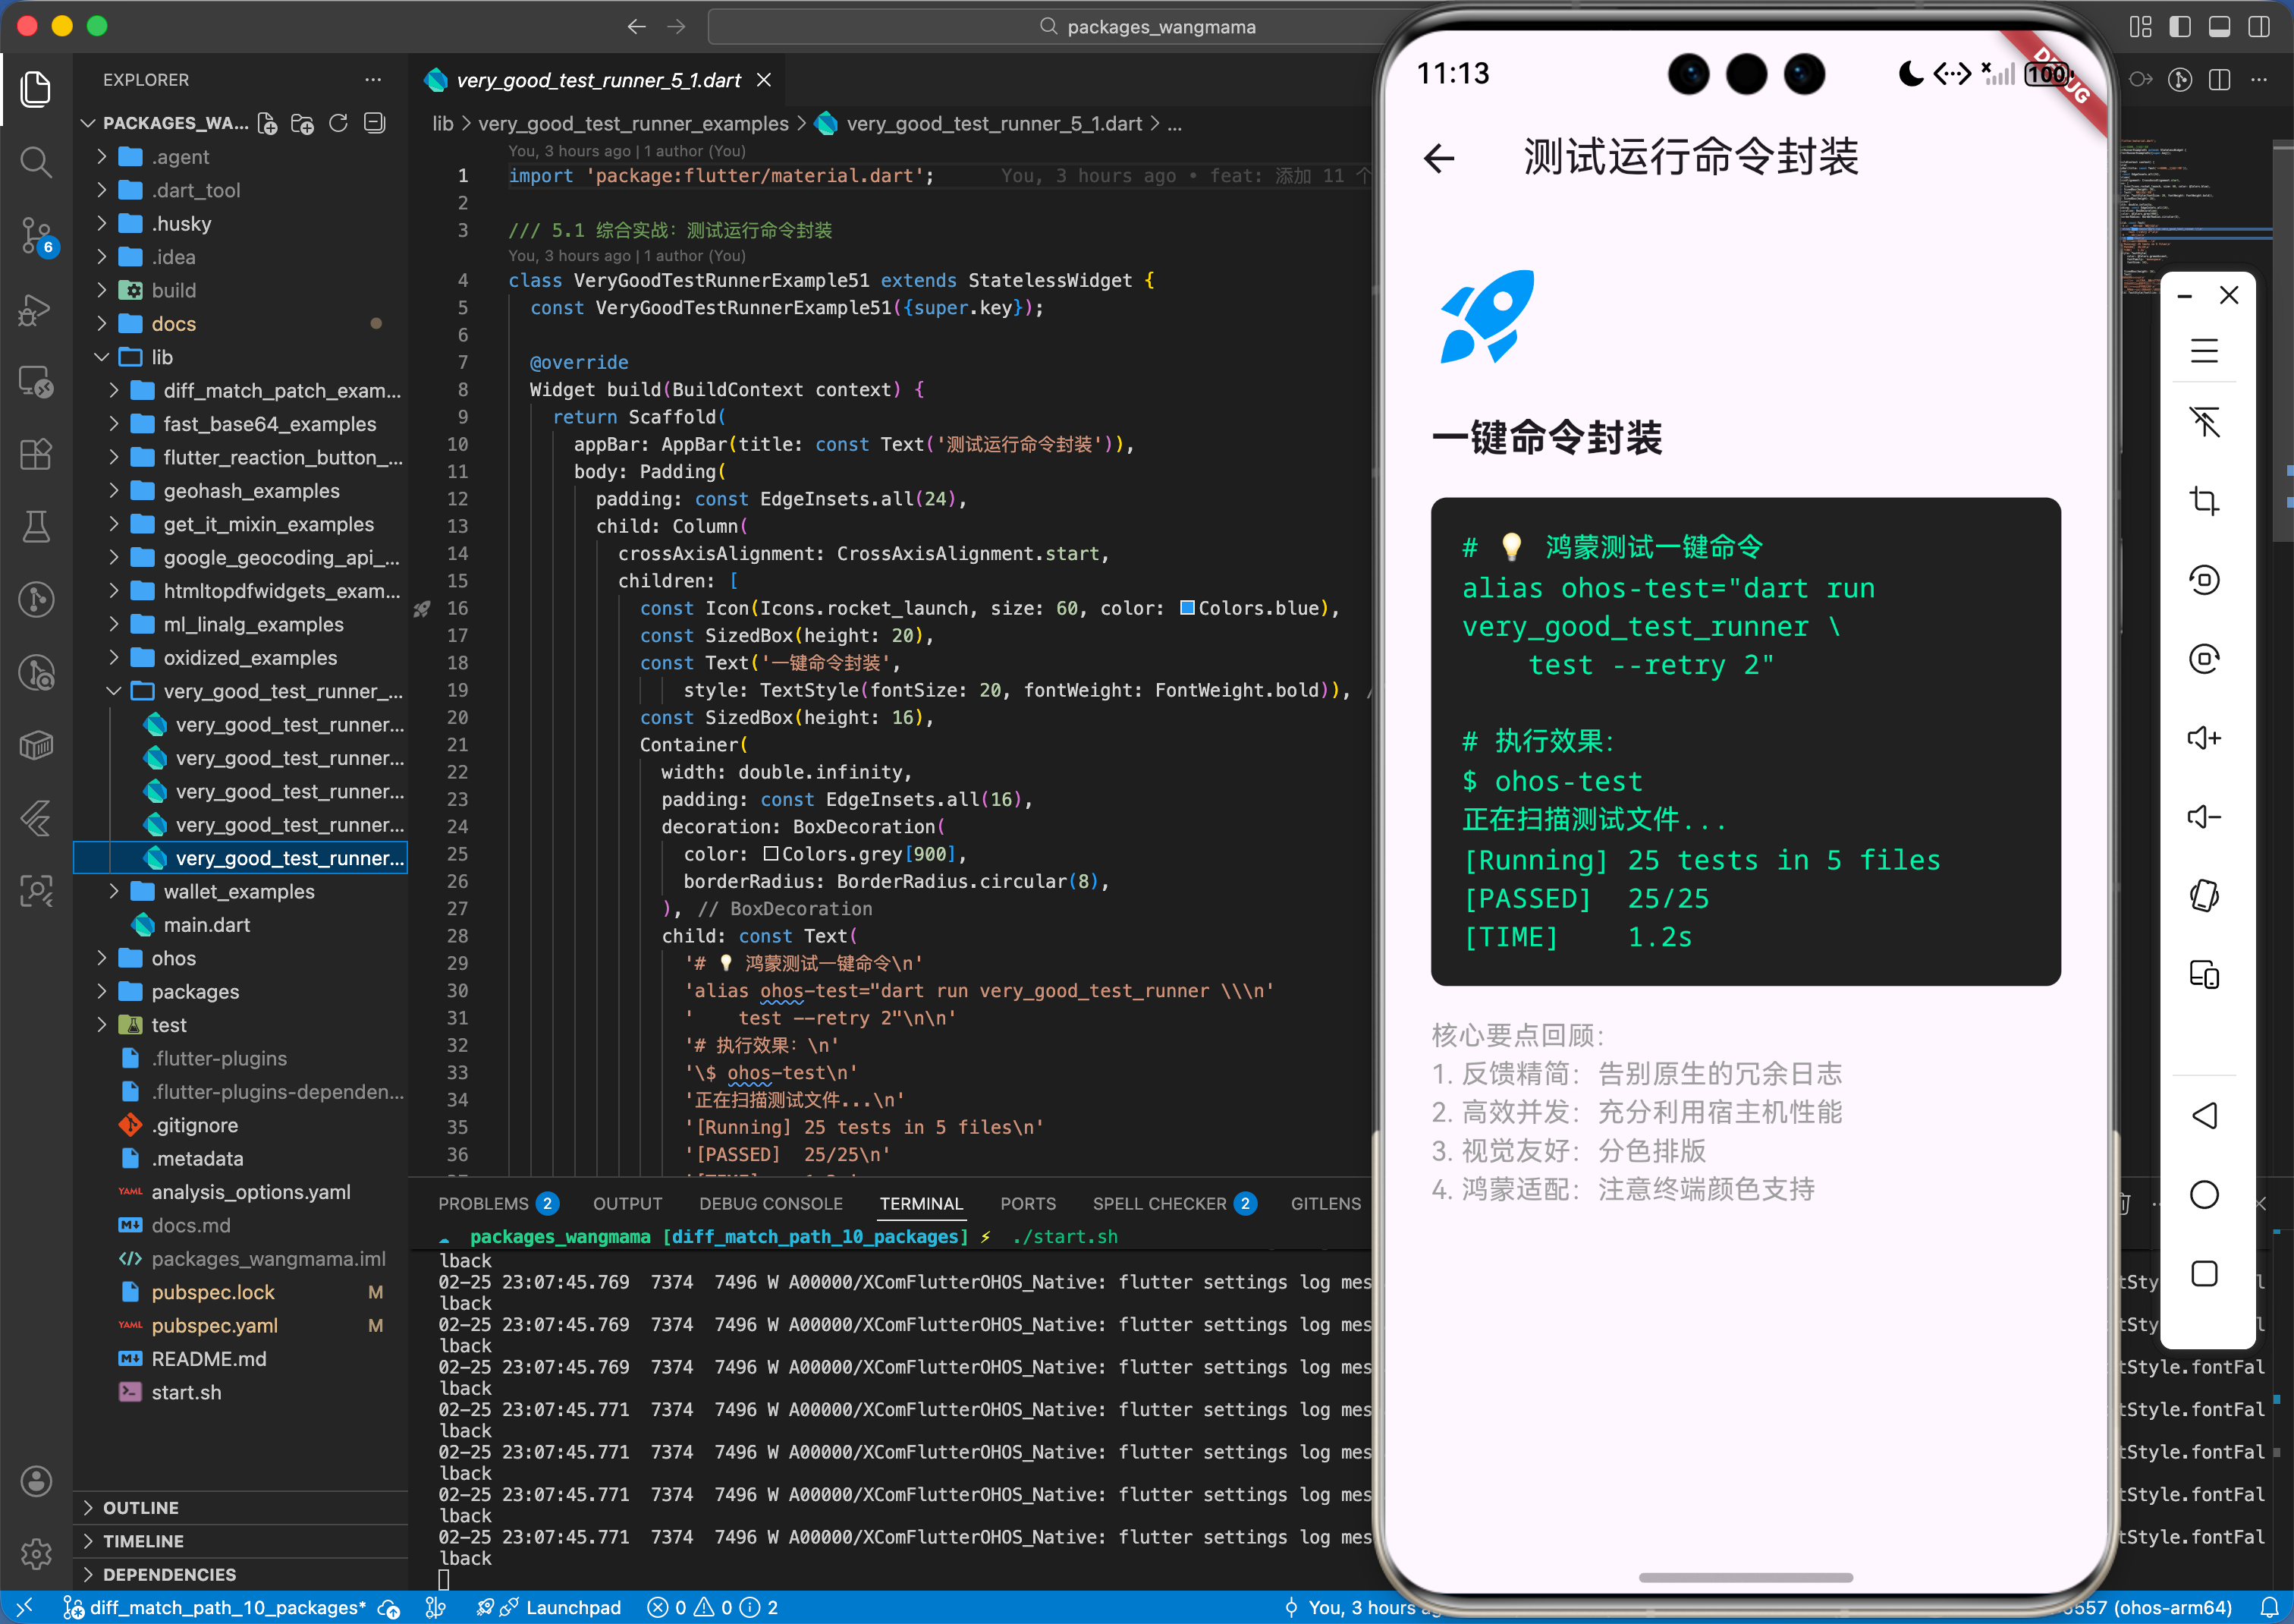Switch to PROBLEMS panel tab
This screenshot has height=1624, width=2294.
482,1203
